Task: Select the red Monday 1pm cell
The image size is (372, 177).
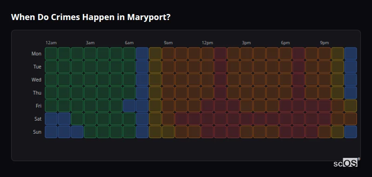Action: (220, 54)
